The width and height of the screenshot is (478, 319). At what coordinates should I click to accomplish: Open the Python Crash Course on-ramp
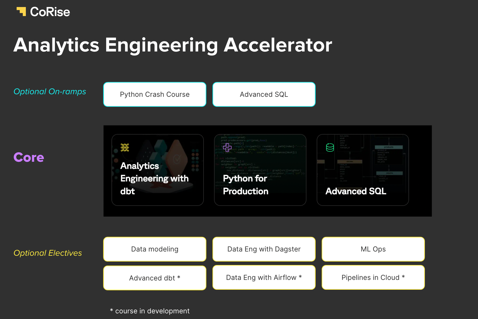[x=155, y=95]
